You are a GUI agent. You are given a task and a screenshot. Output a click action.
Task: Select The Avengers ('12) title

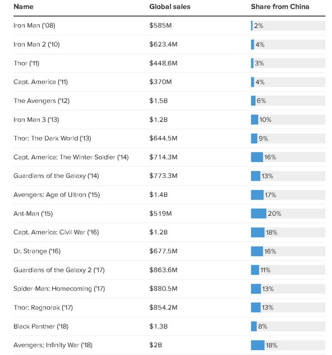(x=41, y=101)
